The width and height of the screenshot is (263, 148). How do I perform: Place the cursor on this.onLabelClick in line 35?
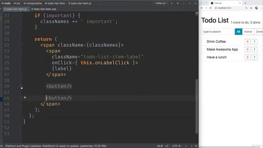[105, 63]
